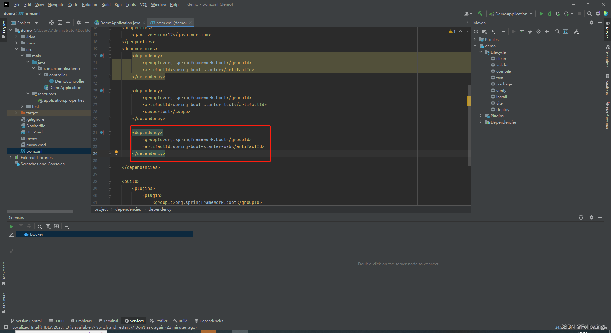
Task: Build project with the hammer icon
Action: (480, 14)
